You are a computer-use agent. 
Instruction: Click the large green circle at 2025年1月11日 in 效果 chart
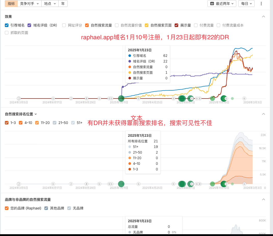point(121,98)
